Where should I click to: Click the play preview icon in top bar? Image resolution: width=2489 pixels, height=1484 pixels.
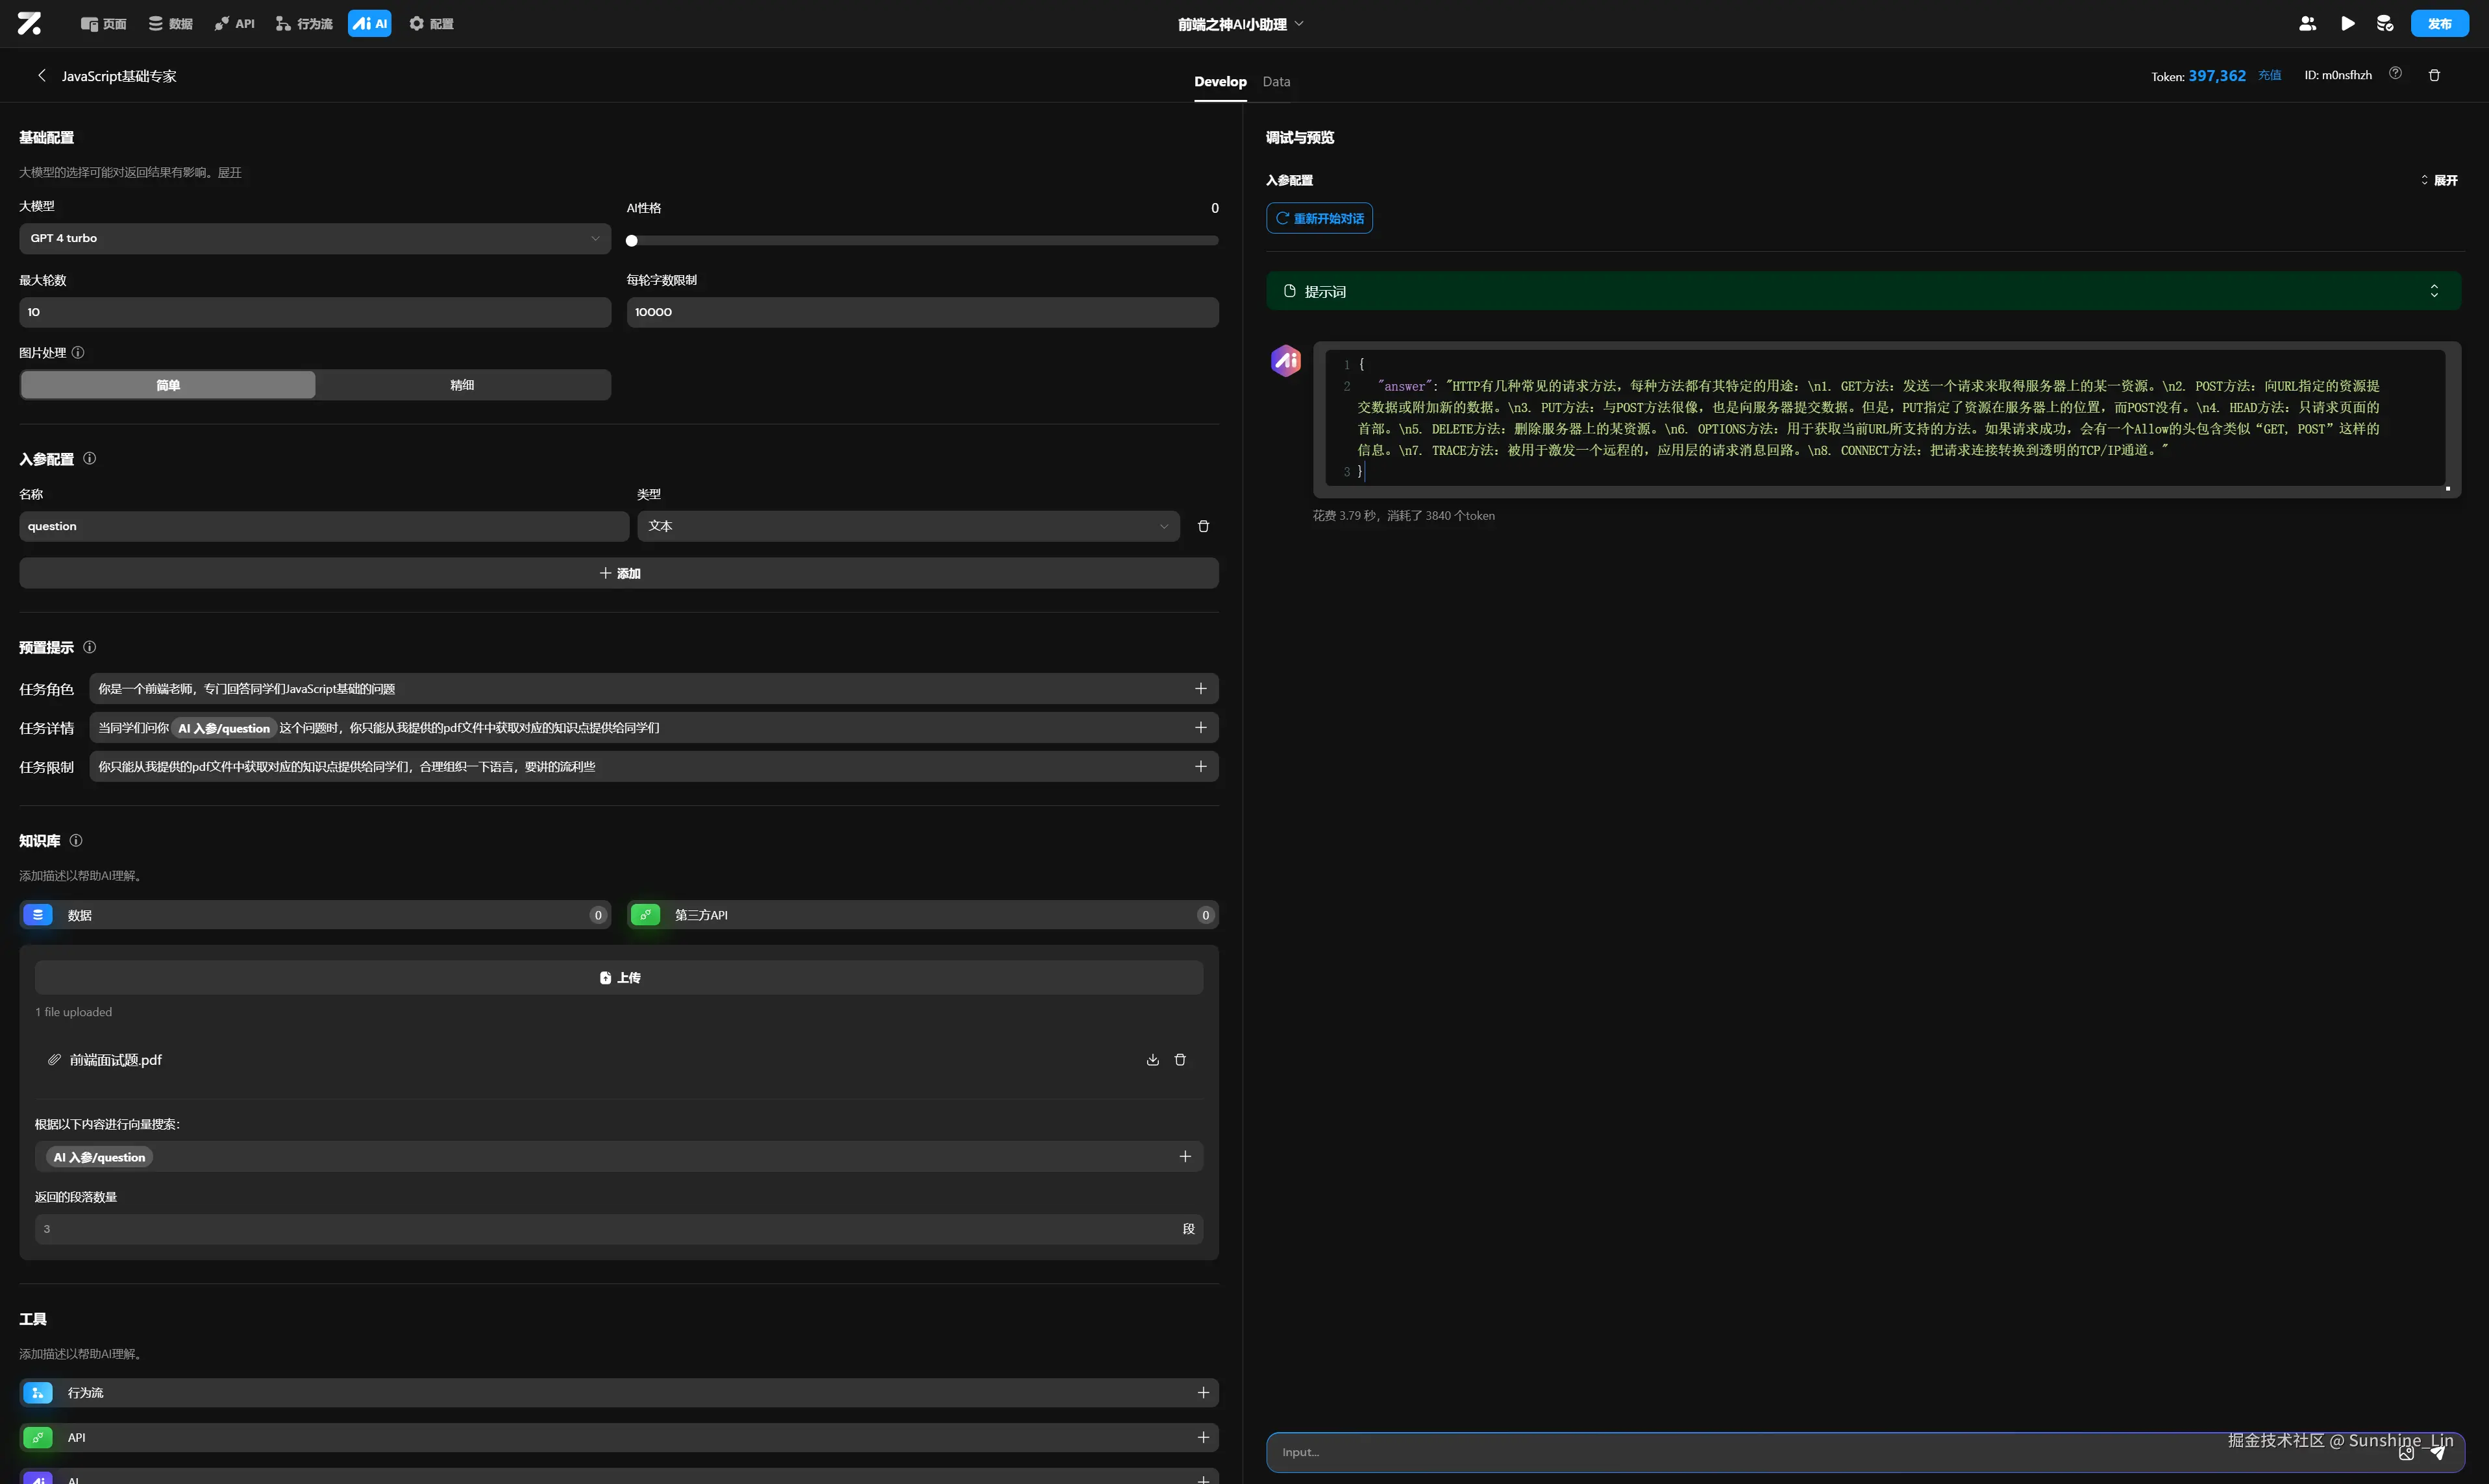[x=2347, y=23]
